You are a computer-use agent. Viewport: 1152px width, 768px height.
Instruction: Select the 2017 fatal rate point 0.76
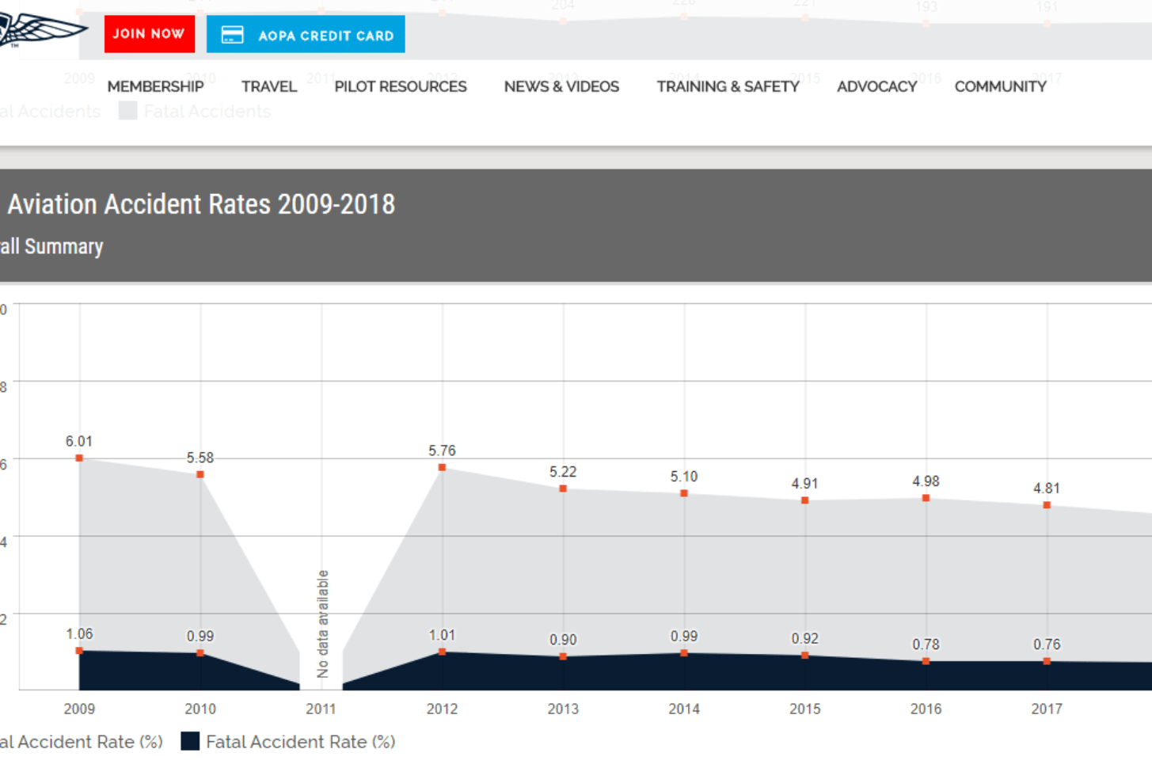(1047, 662)
